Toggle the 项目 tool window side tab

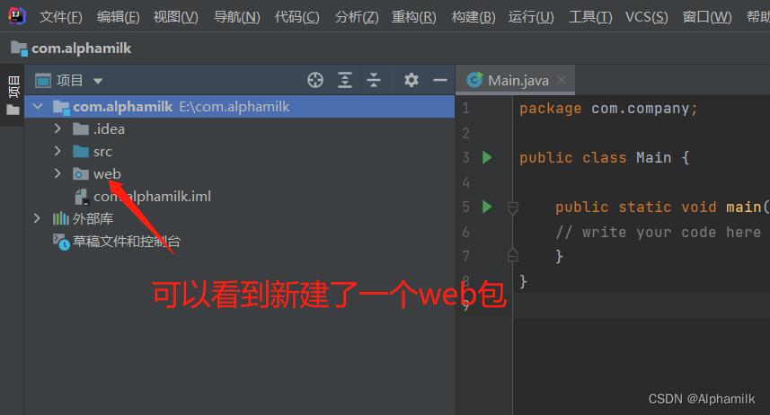tap(13, 95)
